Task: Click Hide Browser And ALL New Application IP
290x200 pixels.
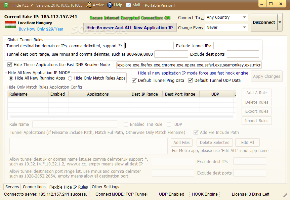Action: (x=130, y=28)
